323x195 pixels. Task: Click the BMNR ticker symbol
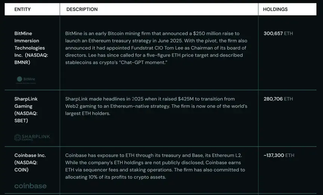[22, 62]
